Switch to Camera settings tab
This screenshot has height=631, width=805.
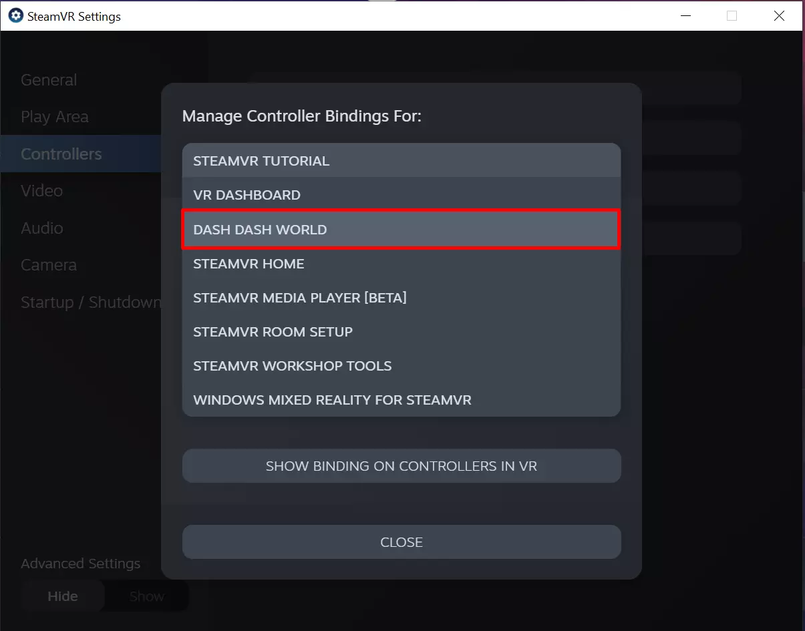49,265
